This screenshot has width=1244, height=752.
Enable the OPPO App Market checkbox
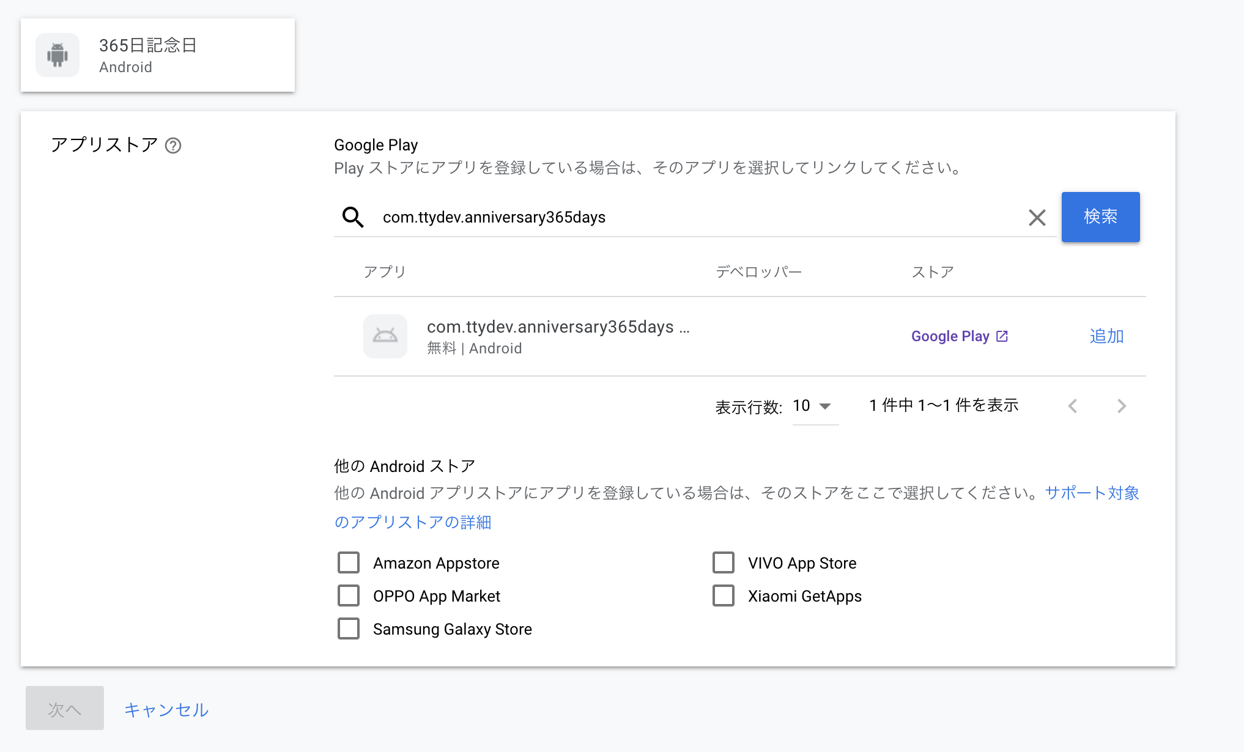tap(349, 595)
